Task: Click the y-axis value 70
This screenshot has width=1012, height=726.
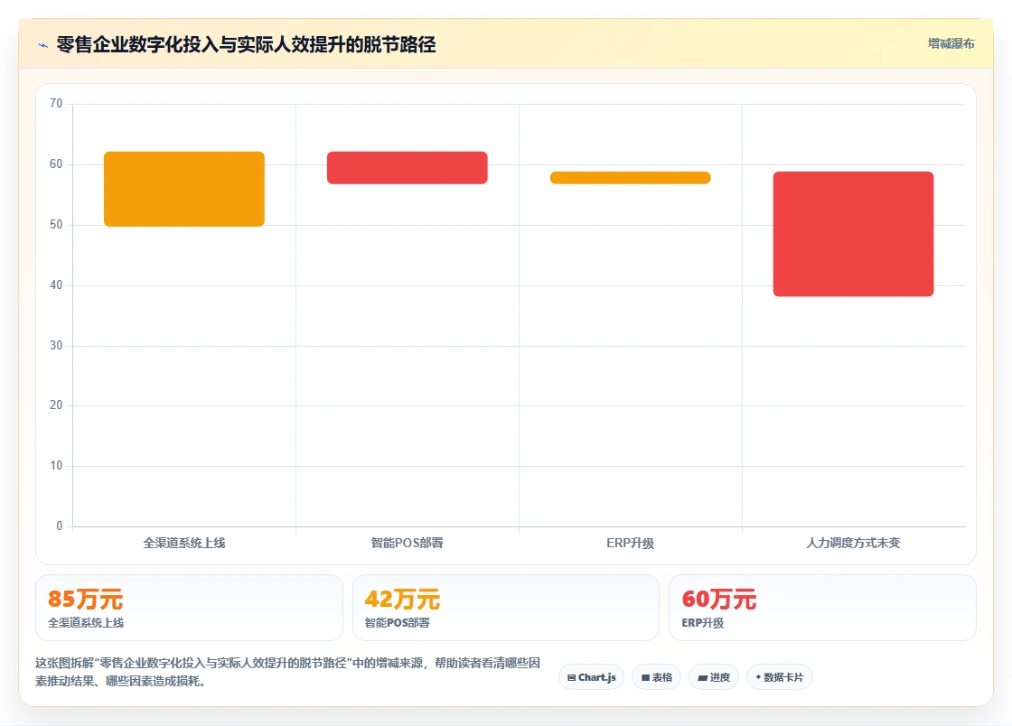Action: pyautogui.click(x=56, y=103)
